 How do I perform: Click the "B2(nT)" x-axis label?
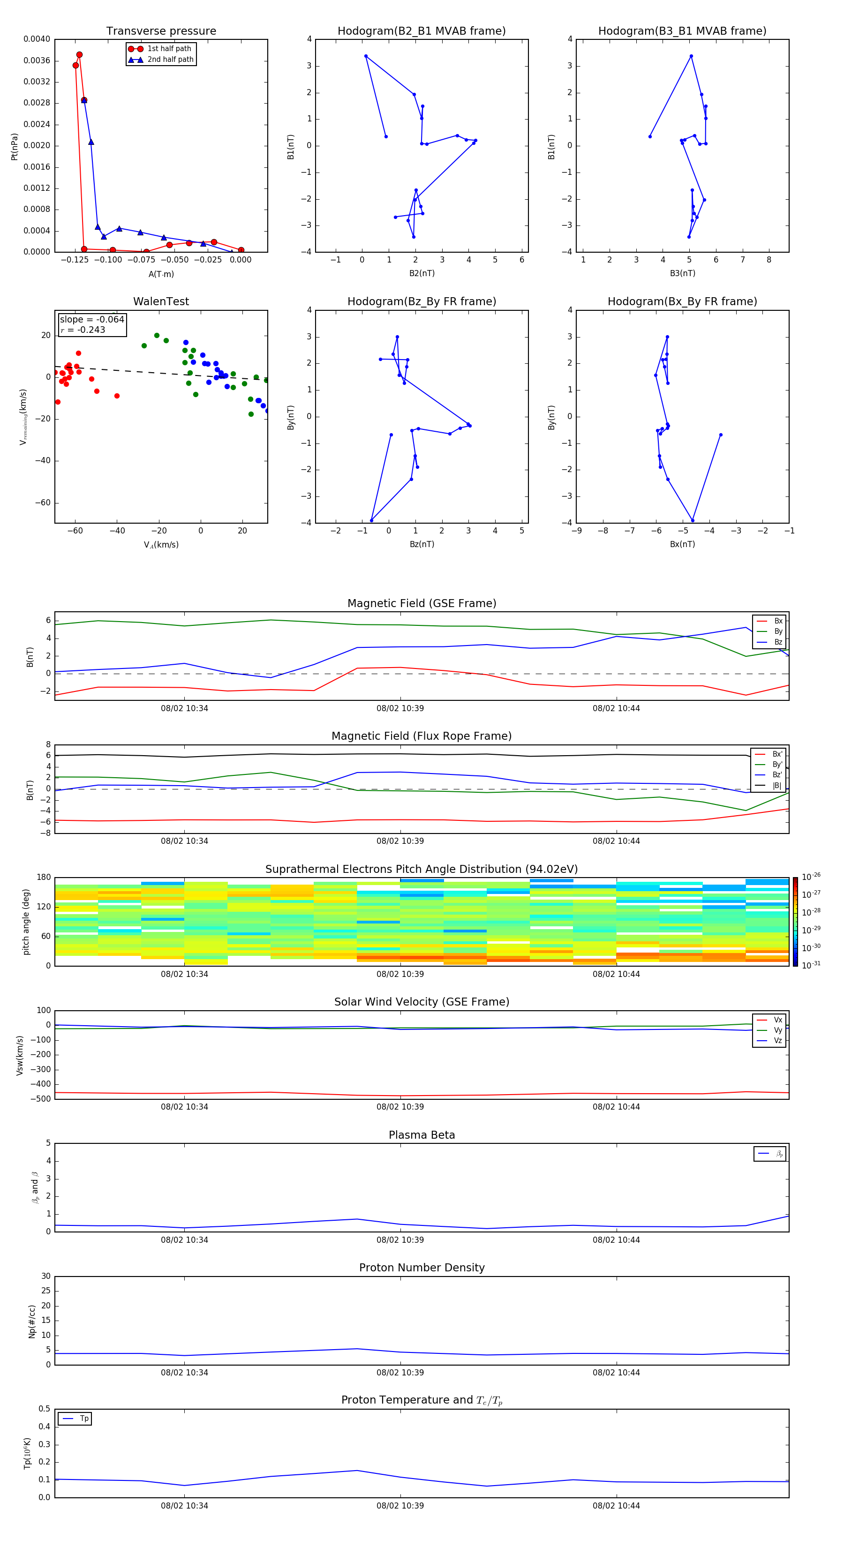point(422,273)
